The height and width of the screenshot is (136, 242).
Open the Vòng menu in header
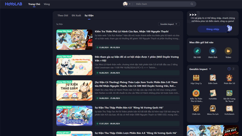47,4
